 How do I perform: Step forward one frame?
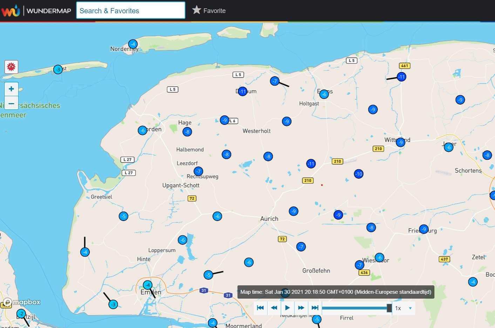(301, 308)
